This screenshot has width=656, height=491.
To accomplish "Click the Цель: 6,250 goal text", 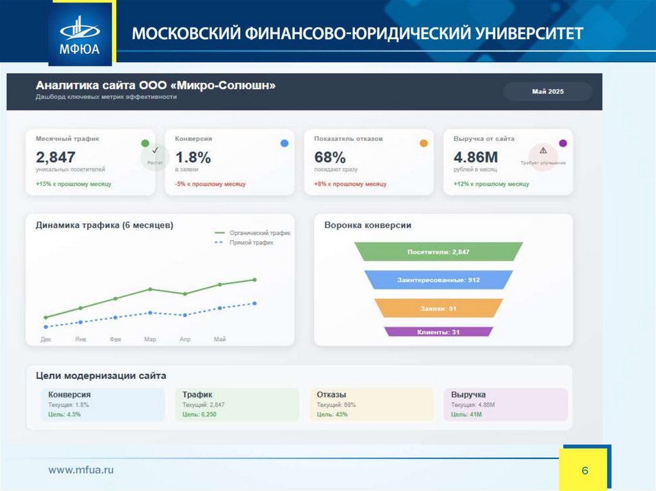I will tap(199, 414).
